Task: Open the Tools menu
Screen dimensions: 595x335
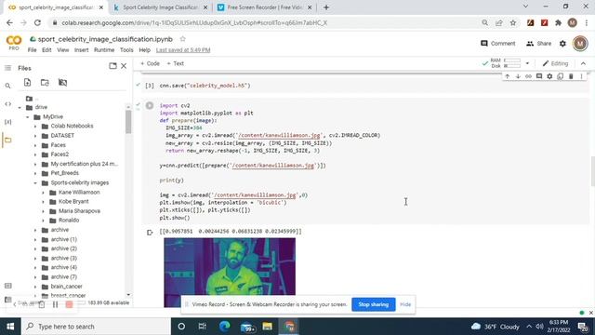Action: [x=126, y=50]
